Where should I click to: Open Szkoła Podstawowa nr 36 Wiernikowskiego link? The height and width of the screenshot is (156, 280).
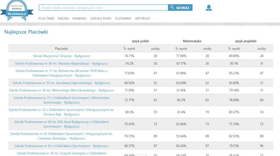(x=61, y=90)
